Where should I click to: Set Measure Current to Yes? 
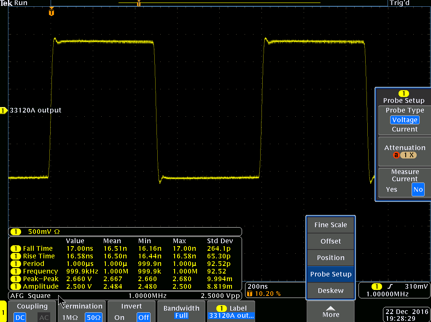[x=391, y=189]
